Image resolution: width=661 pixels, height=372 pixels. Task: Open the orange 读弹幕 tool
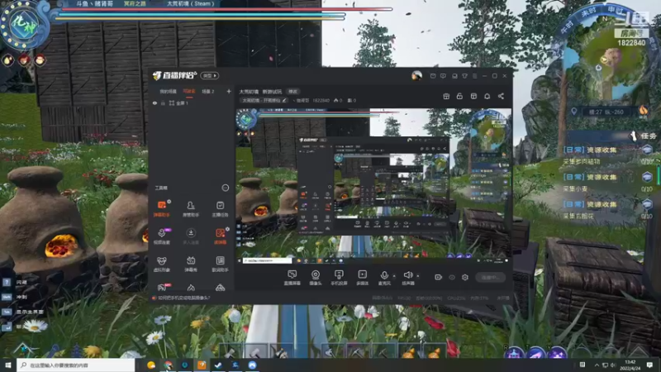pos(220,236)
